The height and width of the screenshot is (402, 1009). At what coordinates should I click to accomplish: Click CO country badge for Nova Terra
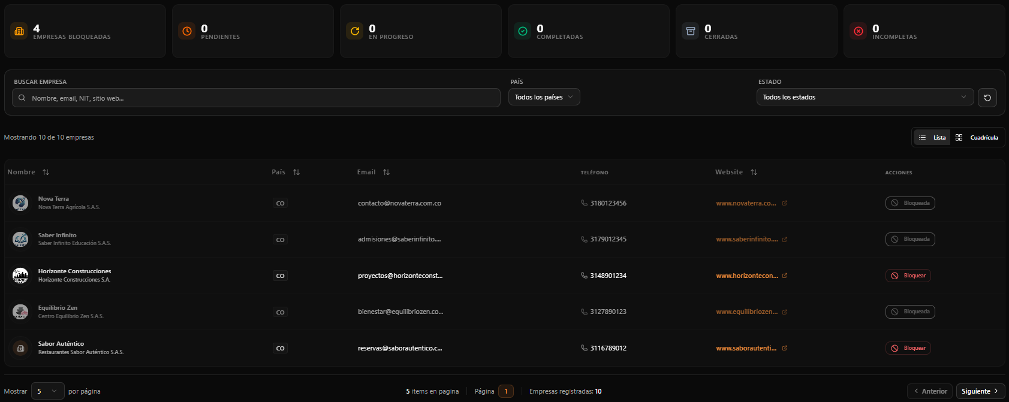coord(280,203)
